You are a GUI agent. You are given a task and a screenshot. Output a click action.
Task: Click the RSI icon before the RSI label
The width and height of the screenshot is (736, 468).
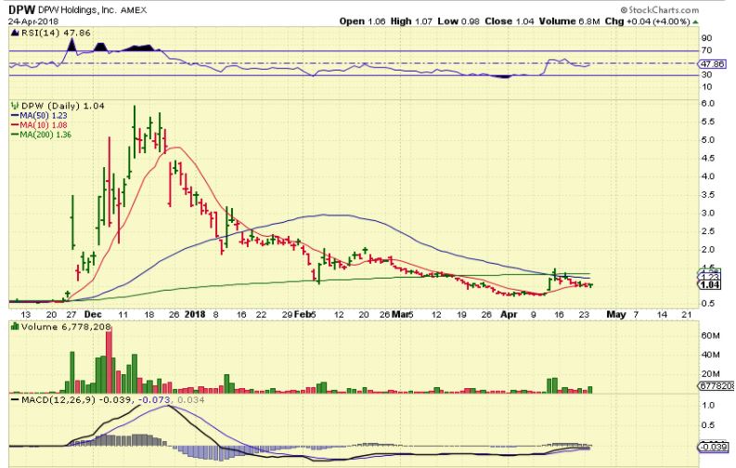(x=15, y=32)
